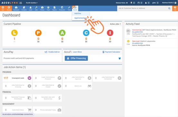The image size is (178, 117).
Task: Click the orange Recent button
Action: pos(9,8)
